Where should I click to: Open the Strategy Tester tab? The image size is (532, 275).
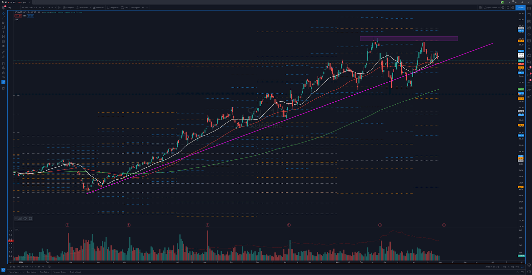tap(60, 272)
